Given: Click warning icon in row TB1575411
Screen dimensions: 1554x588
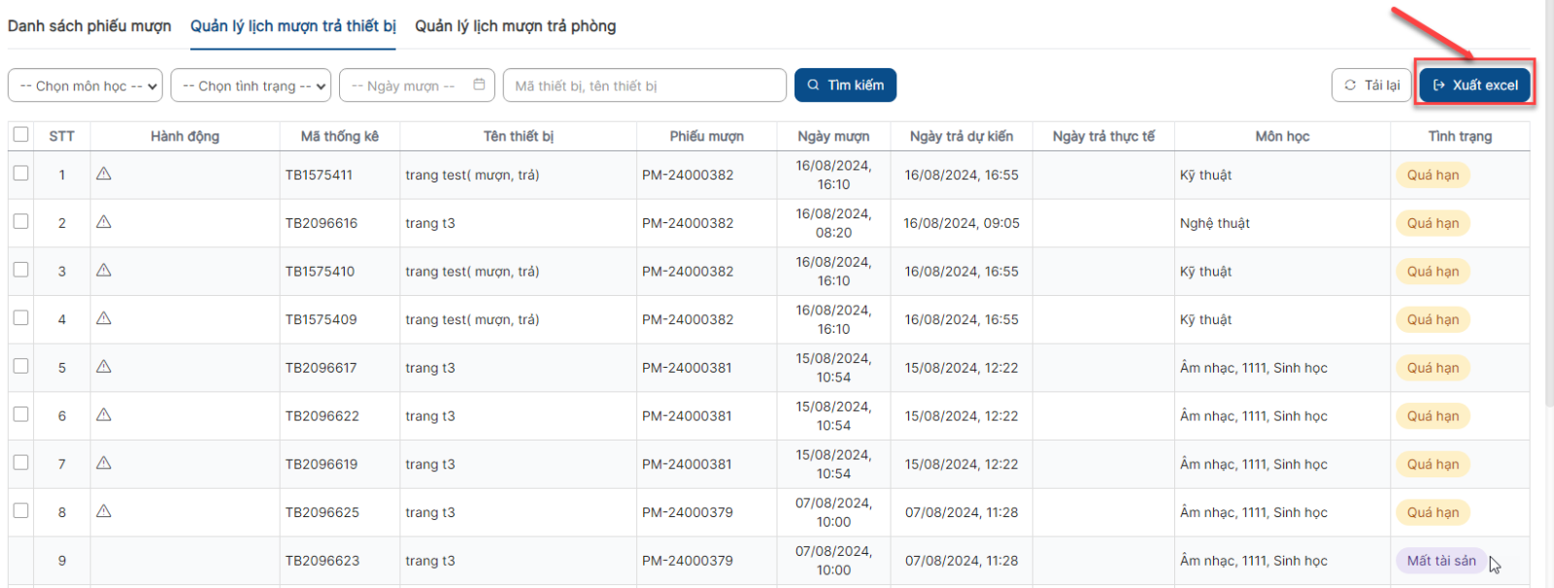Looking at the screenshot, I should point(104,174).
